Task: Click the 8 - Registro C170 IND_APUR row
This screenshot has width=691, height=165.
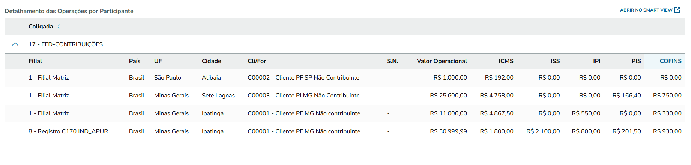Action: [68, 131]
